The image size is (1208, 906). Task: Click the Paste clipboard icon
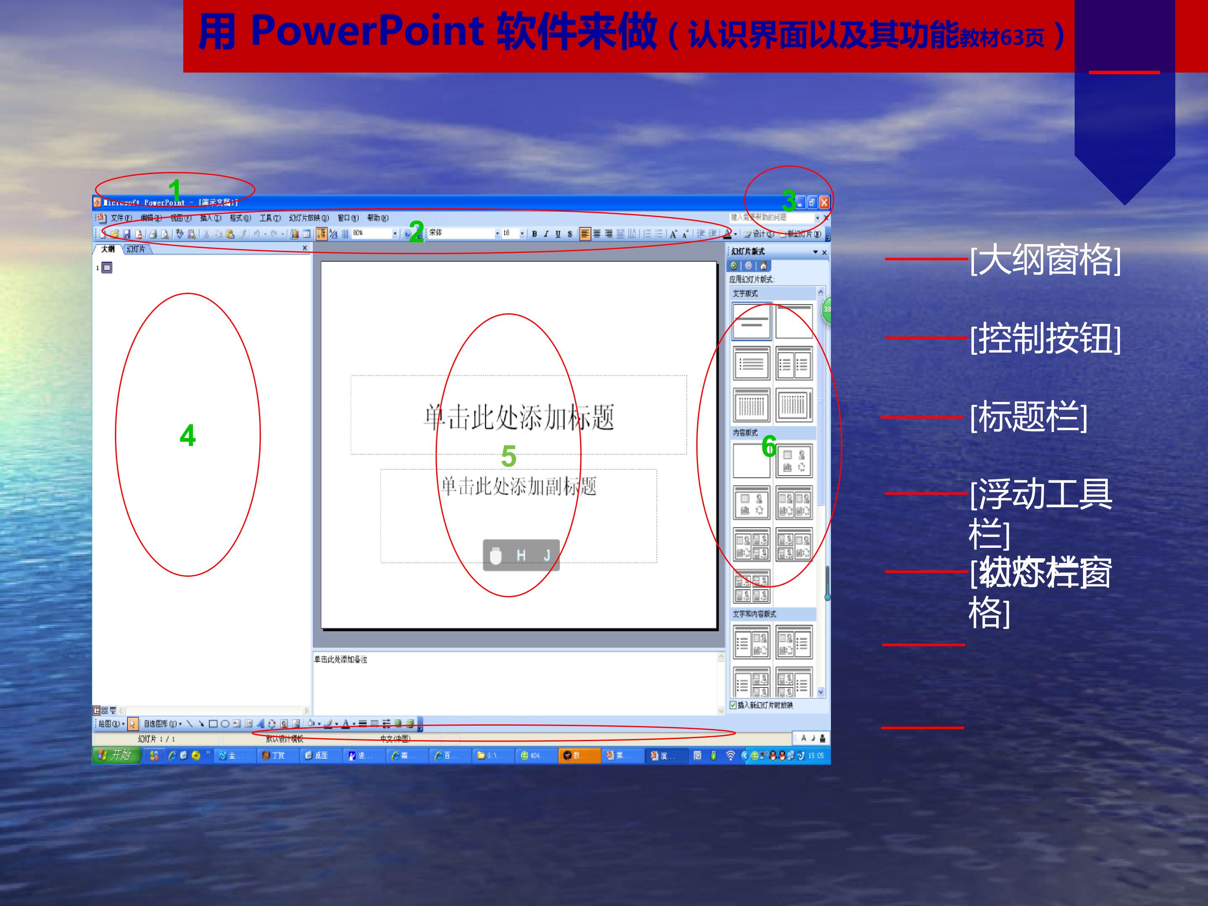click(230, 234)
